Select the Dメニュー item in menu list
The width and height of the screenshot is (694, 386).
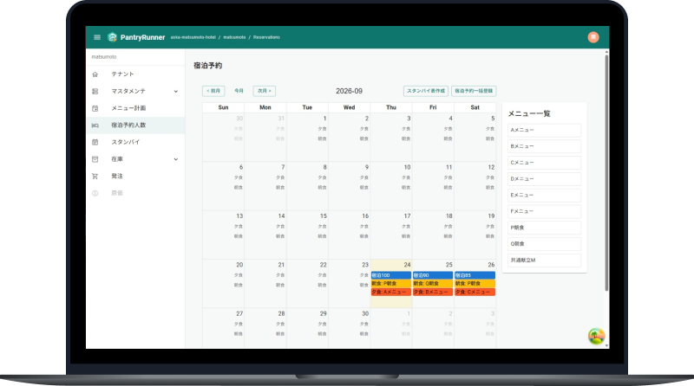point(544,179)
